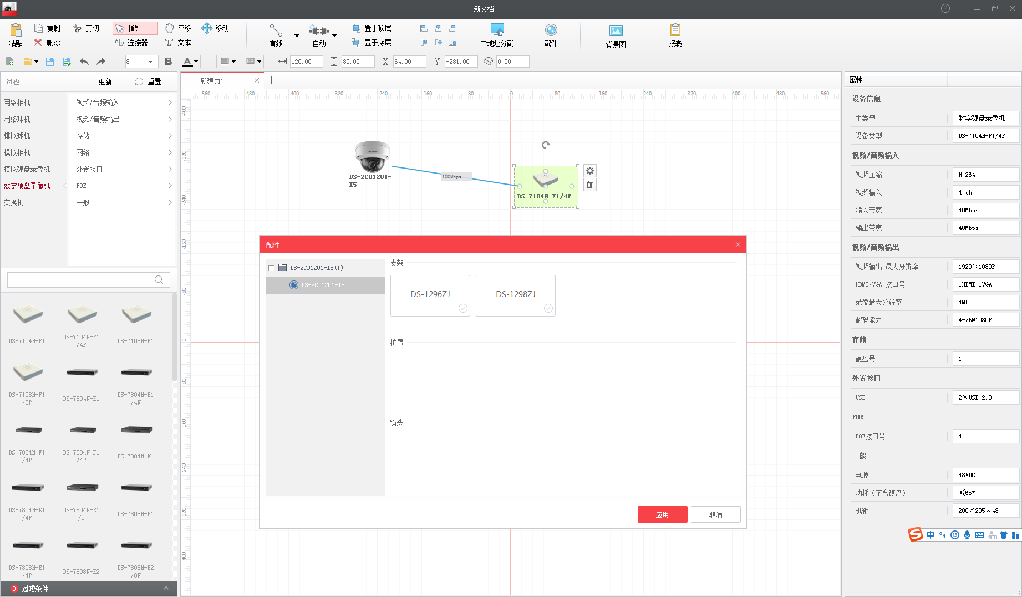Toggle the DS-1296ZJ bracket checkmark
Viewport: 1022px width, 597px height.
463,308
